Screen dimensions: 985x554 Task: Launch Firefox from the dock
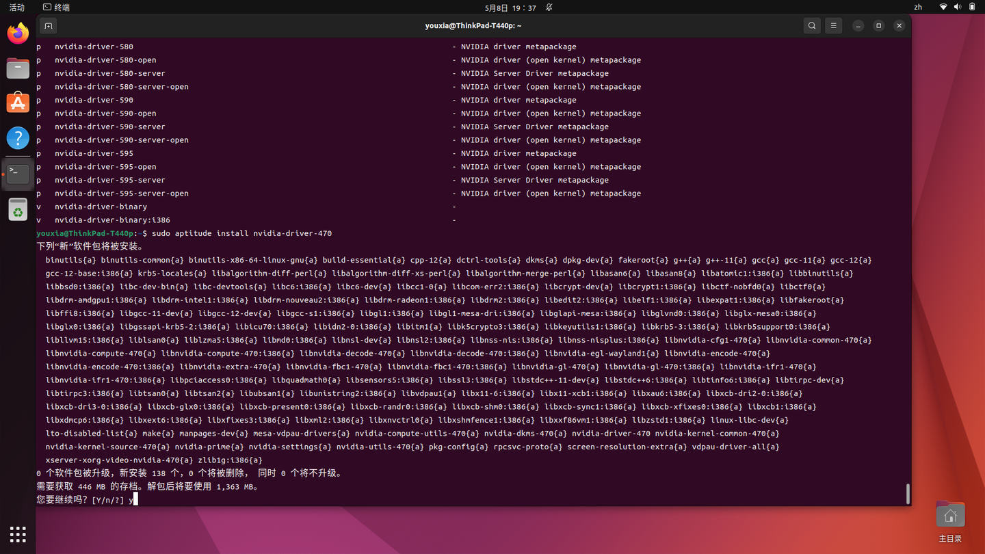(18, 33)
